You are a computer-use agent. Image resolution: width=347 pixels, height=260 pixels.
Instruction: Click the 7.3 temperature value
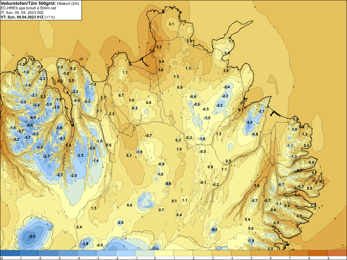tap(152, 51)
